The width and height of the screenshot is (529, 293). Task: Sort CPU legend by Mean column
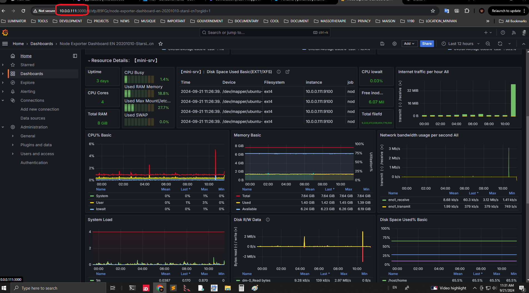click(166, 189)
